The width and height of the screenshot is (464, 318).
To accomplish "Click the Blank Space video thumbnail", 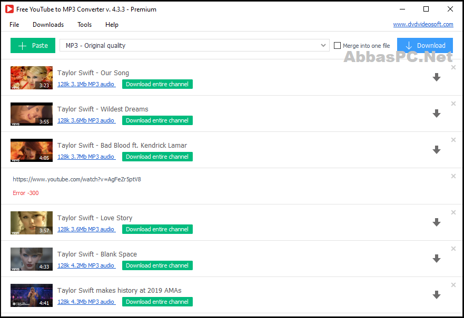I will 32,259.
